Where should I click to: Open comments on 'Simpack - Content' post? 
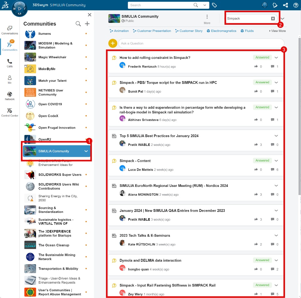click(x=272, y=169)
